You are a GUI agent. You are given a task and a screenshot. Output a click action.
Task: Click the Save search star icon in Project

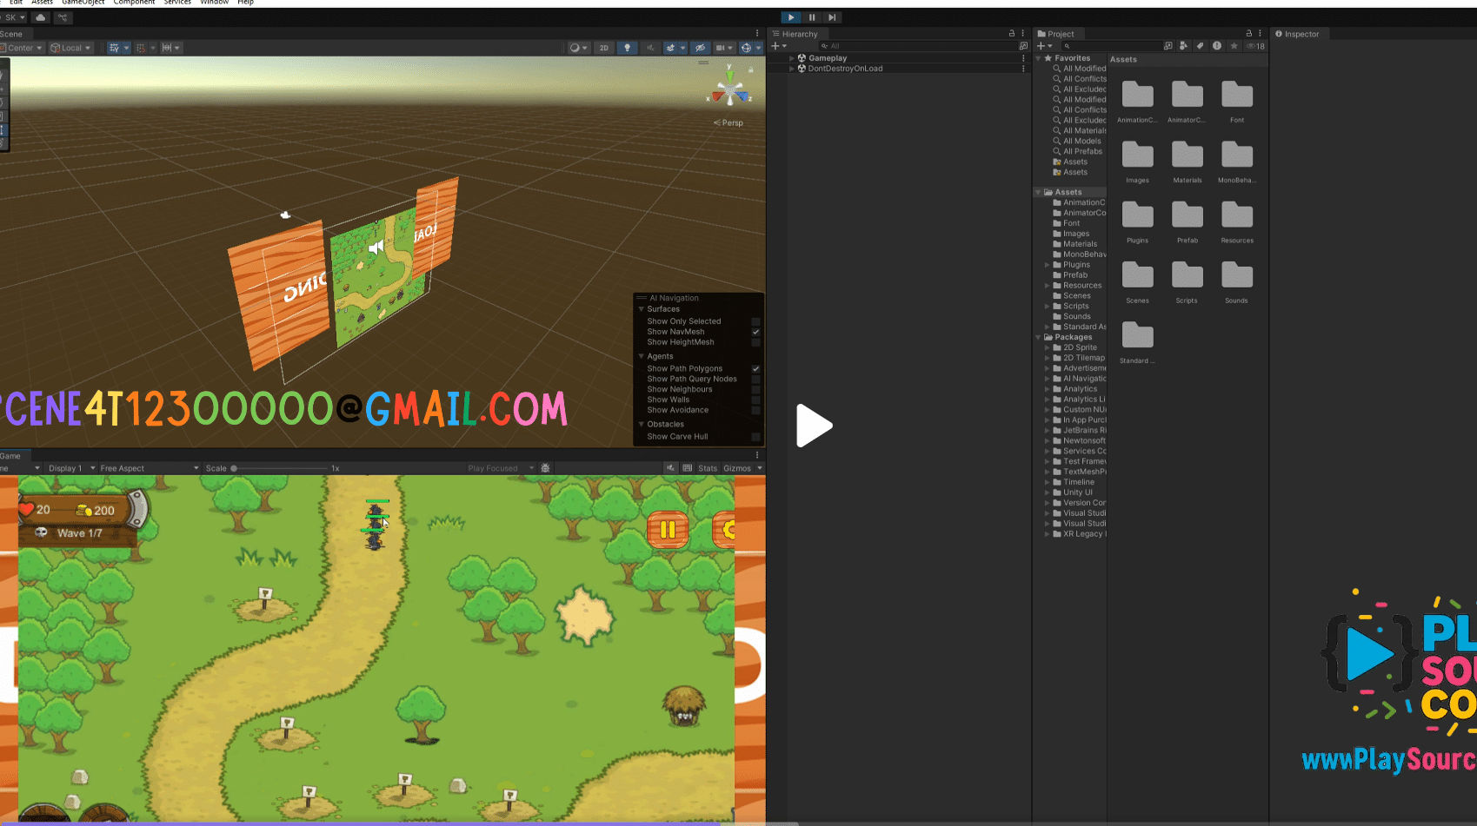tap(1234, 46)
